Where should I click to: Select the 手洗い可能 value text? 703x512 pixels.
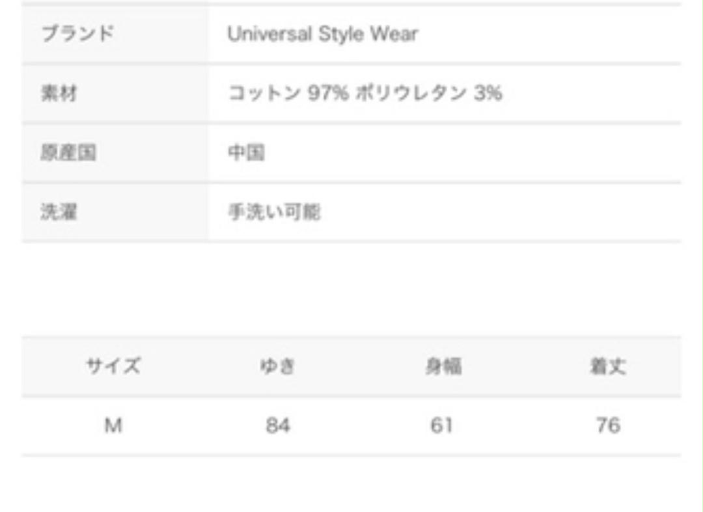(275, 212)
